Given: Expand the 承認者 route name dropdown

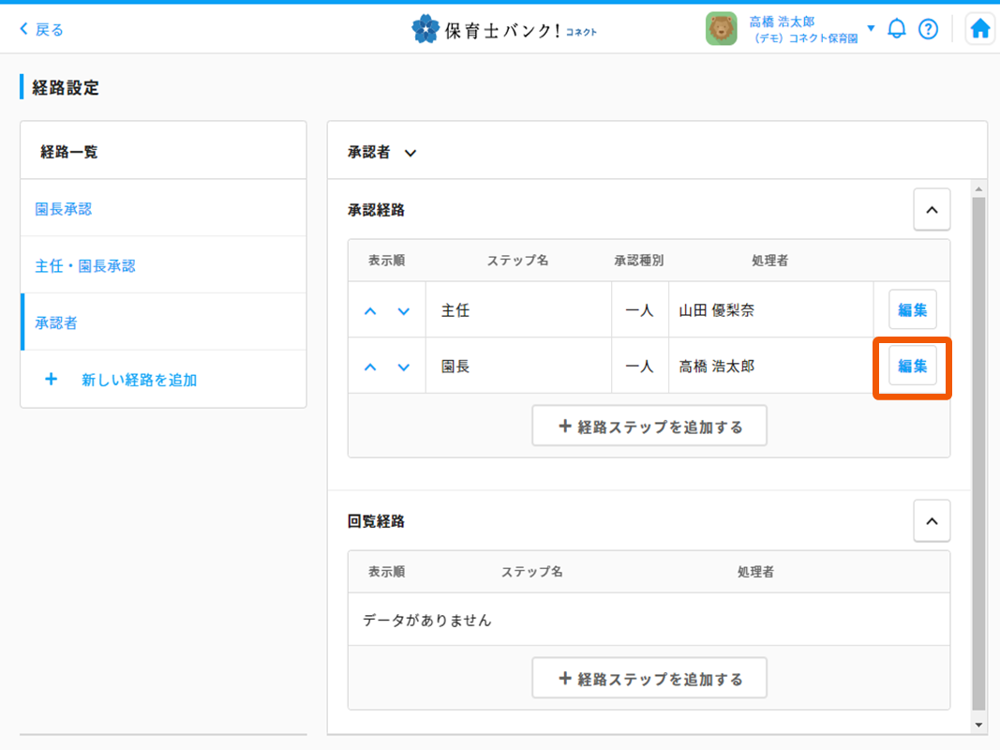Looking at the screenshot, I should [410, 153].
